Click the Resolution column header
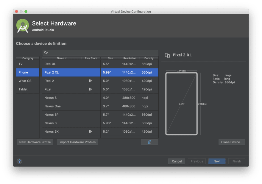The image size is (262, 184). coord(130,58)
